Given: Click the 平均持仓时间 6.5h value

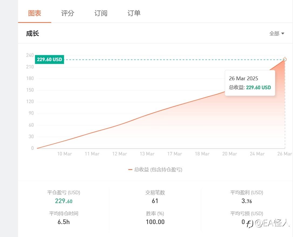Looking at the screenshot, I should point(64,222).
